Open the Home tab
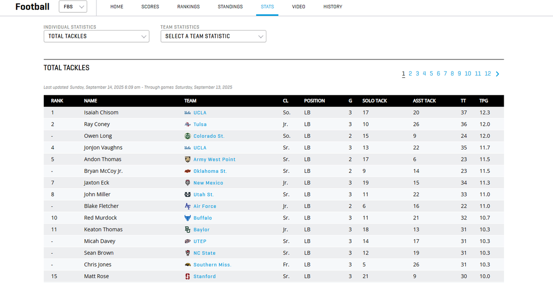 [x=117, y=7]
